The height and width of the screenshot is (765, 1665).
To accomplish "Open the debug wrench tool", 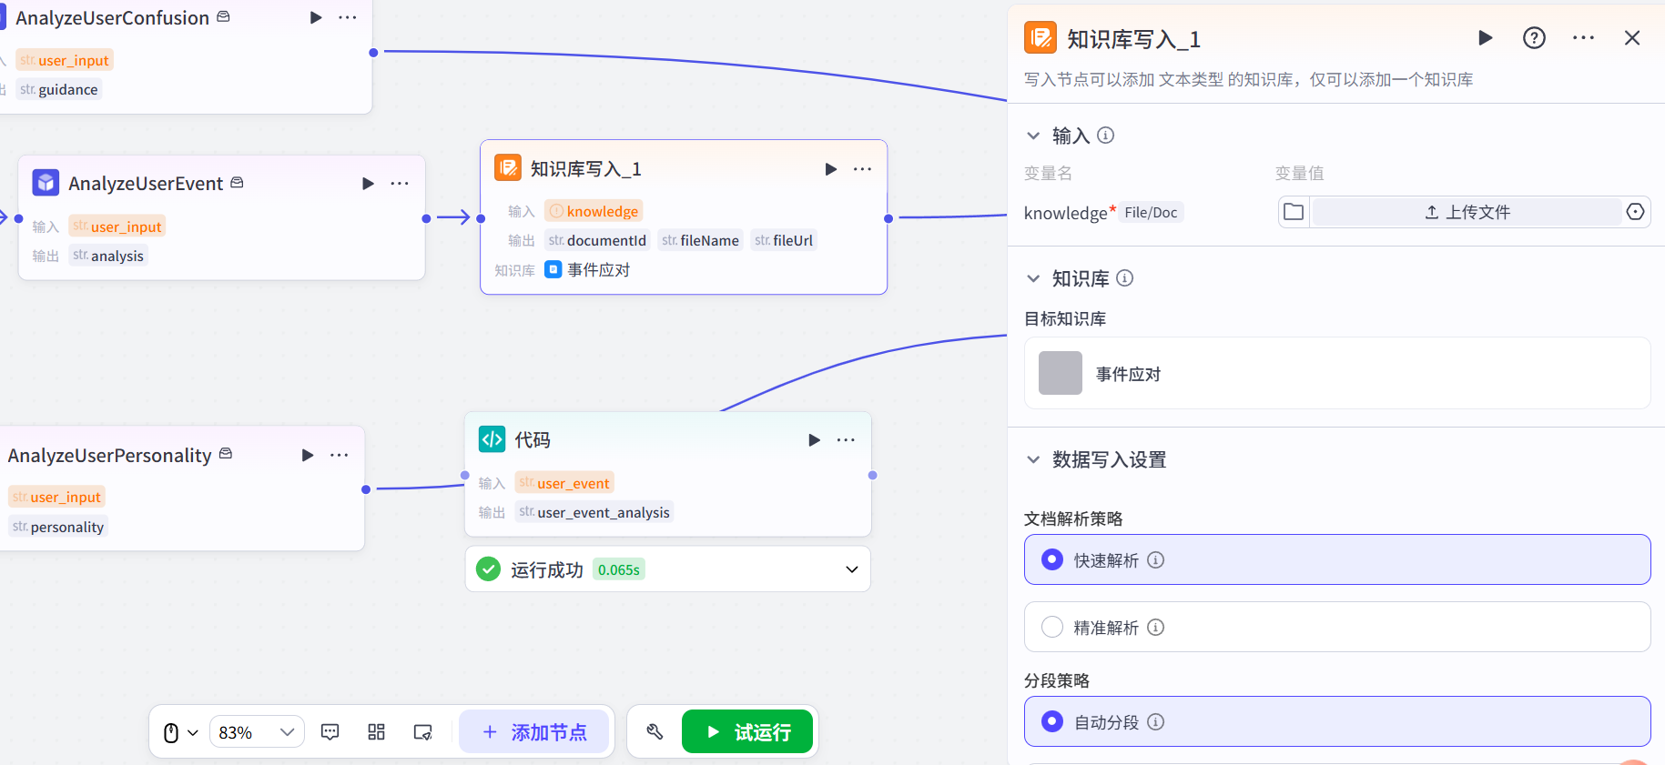I will tap(655, 732).
